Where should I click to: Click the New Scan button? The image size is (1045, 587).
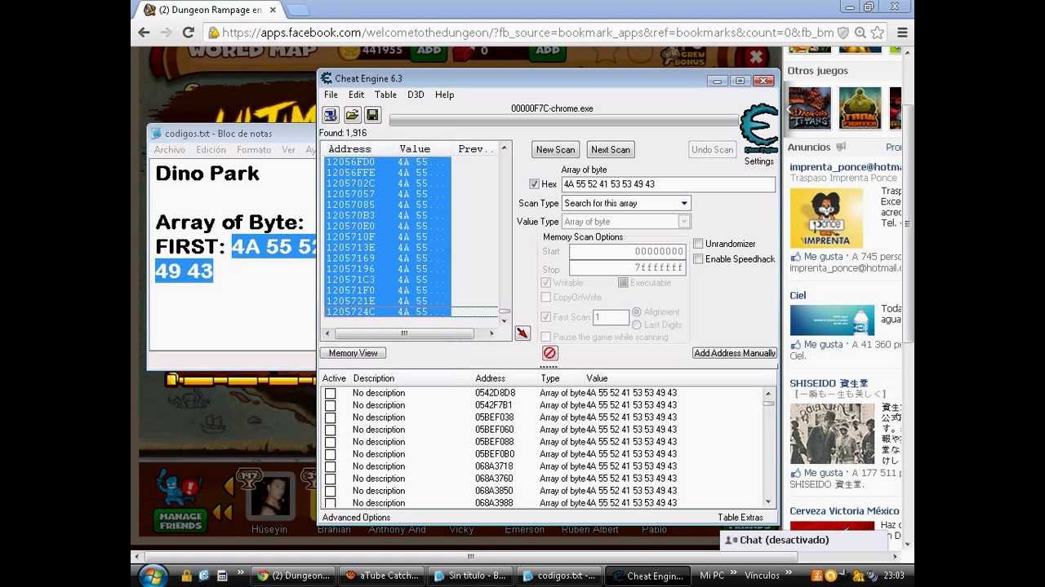click(x=555, y=150)
